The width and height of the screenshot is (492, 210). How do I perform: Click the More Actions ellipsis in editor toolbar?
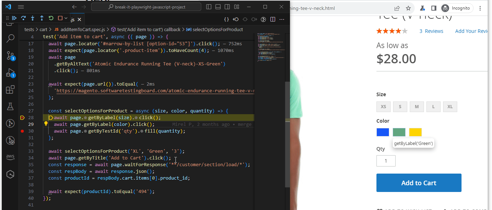(x=282, y=19)
